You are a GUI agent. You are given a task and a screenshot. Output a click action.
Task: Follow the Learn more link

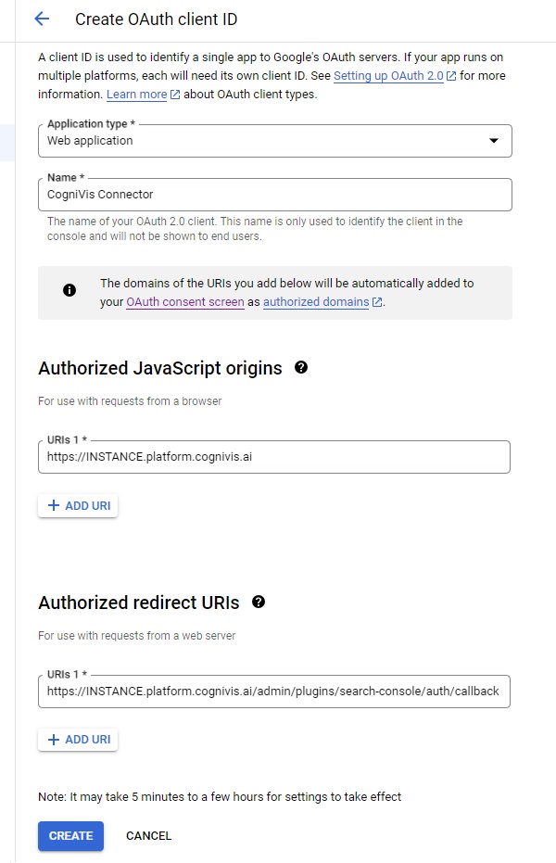[x=137, y=95]
